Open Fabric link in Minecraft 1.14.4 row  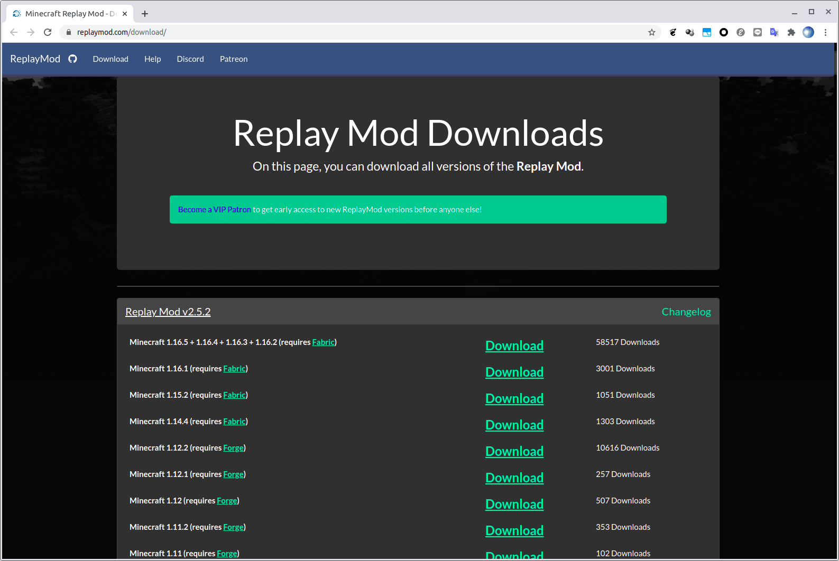pos(234,422)
